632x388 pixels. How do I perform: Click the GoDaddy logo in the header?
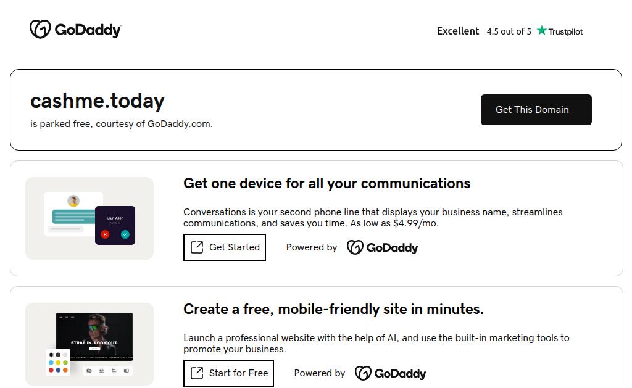(75, 30)
